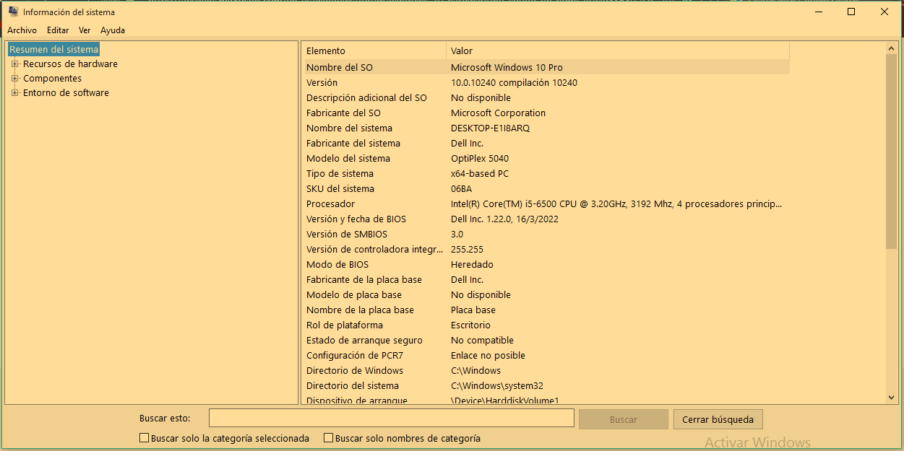
Task: Select Recursos de hardware label
Action: coord(70,64)
